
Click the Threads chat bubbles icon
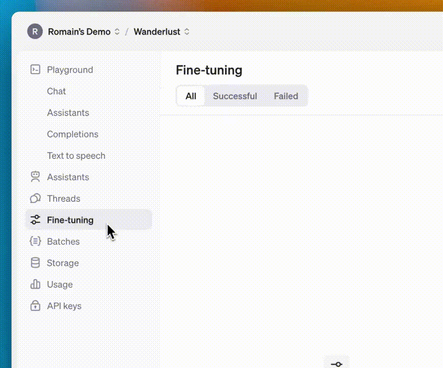coord(35,199)
